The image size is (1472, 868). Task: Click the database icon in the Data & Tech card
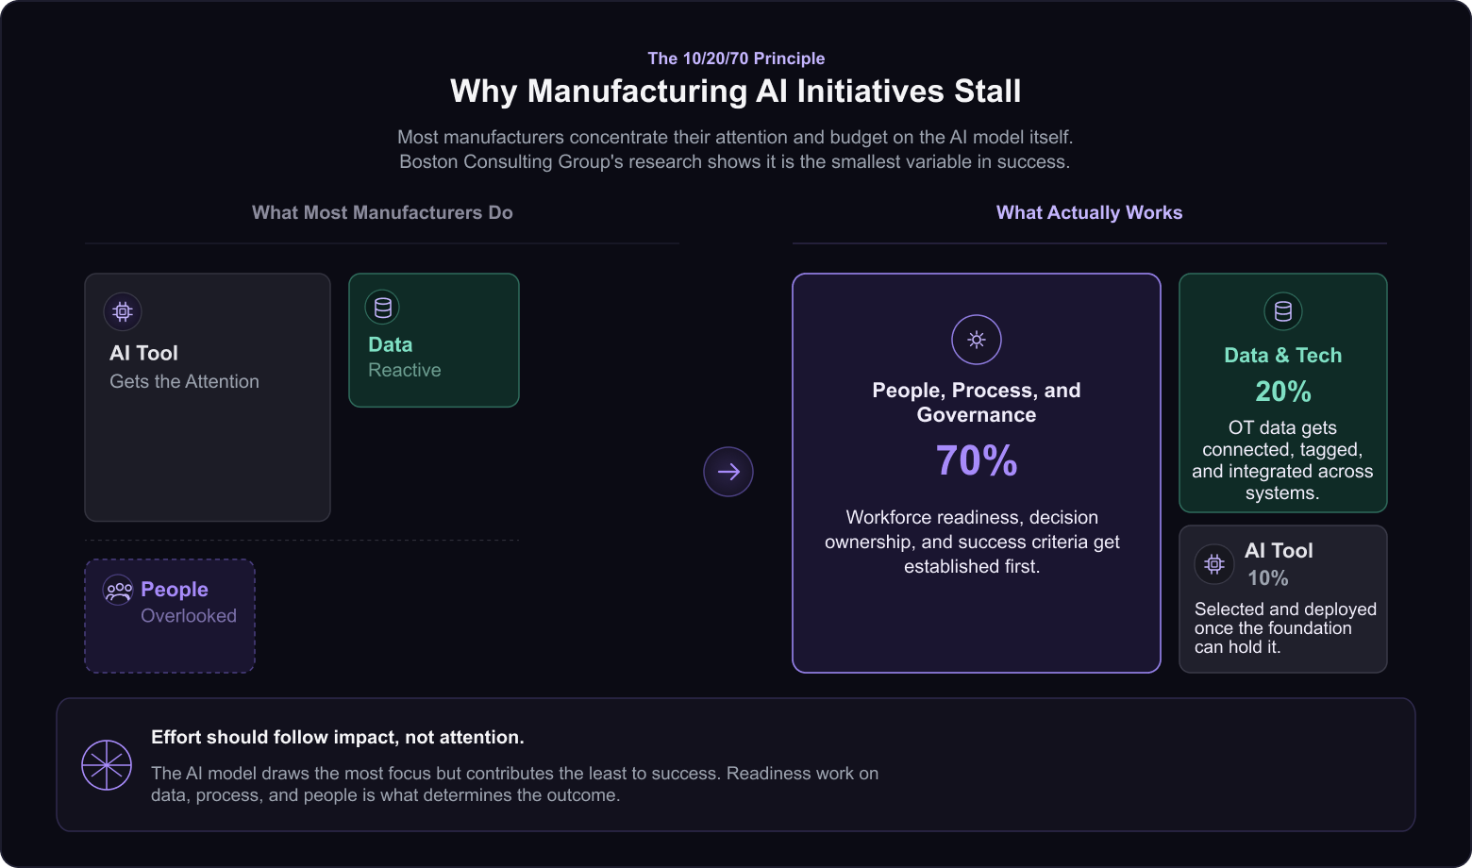point(1283,311)
